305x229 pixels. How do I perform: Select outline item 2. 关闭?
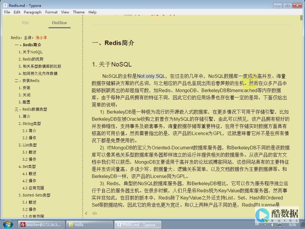tap(24, 95)
